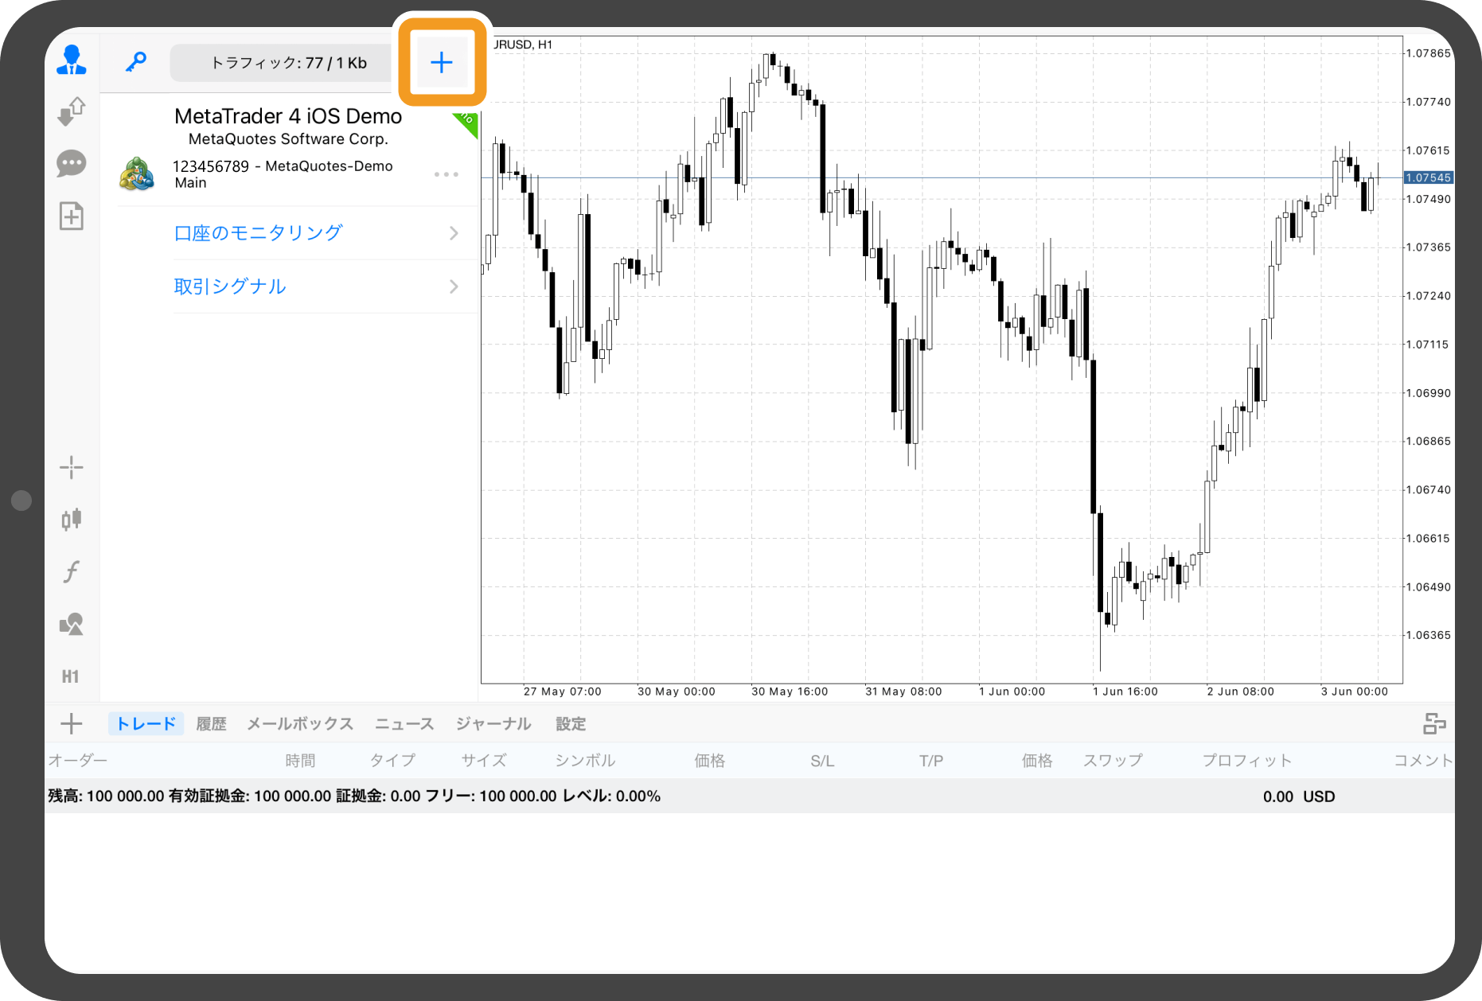Image resolution: width=1482 pixels, height=1001 pixels.
Task: Add a new account with plus button
Action: (442, 62)
